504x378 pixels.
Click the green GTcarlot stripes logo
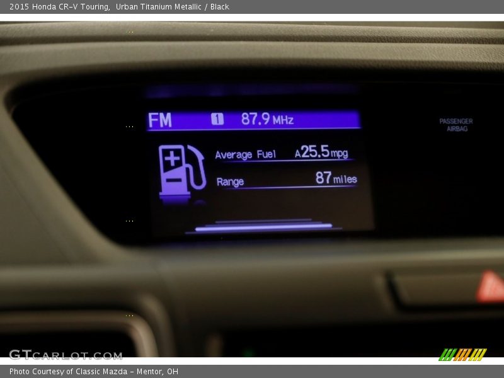coord(463,353)
